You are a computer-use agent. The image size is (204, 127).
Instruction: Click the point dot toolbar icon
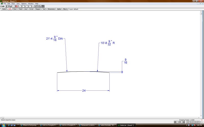pyautogui.click(x=14, y=6)
